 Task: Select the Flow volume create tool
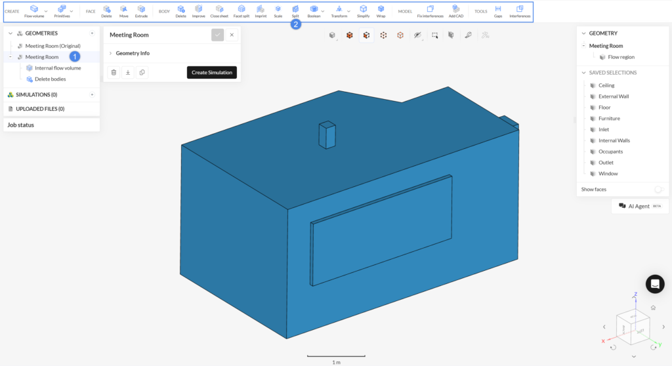click(x=34, y=11)
